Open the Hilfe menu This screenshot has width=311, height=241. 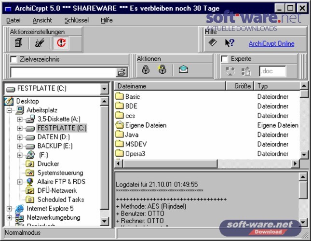[x=107, y=20]
